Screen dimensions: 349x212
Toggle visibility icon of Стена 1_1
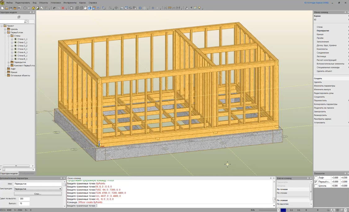coord(16,39)
